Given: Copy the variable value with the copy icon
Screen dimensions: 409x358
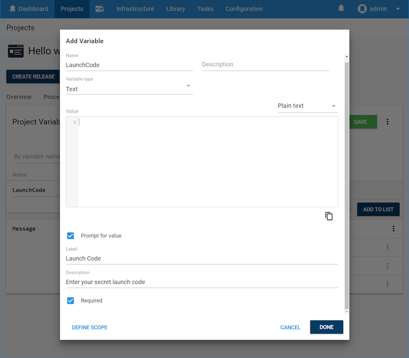Looking at the screenshot, I should (x=329, y=216).
